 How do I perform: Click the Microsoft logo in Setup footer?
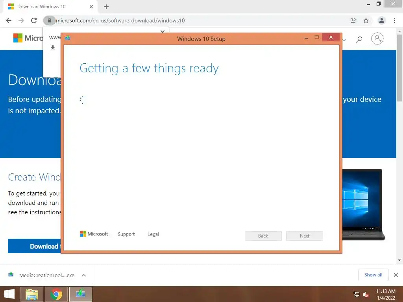pos(94,234)
